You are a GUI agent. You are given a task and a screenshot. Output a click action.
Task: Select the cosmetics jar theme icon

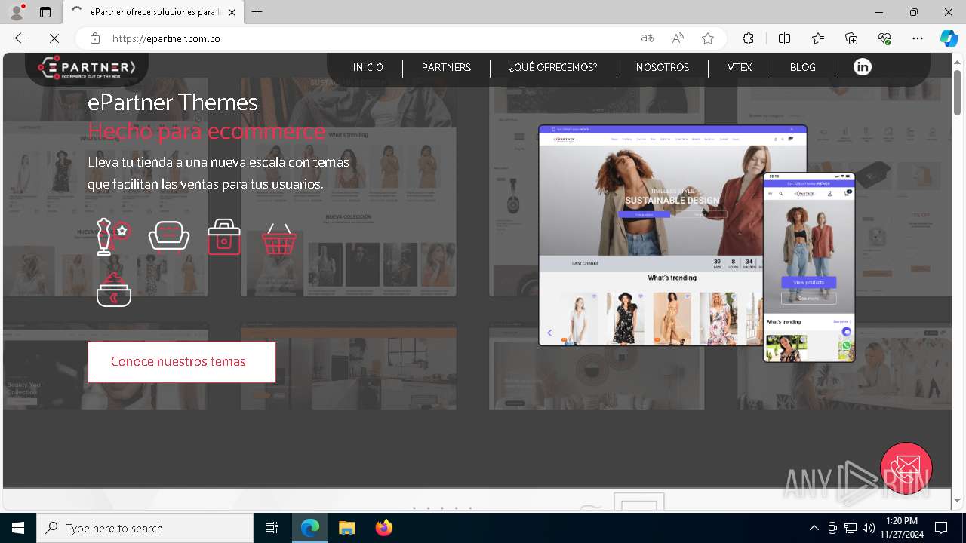114,290
